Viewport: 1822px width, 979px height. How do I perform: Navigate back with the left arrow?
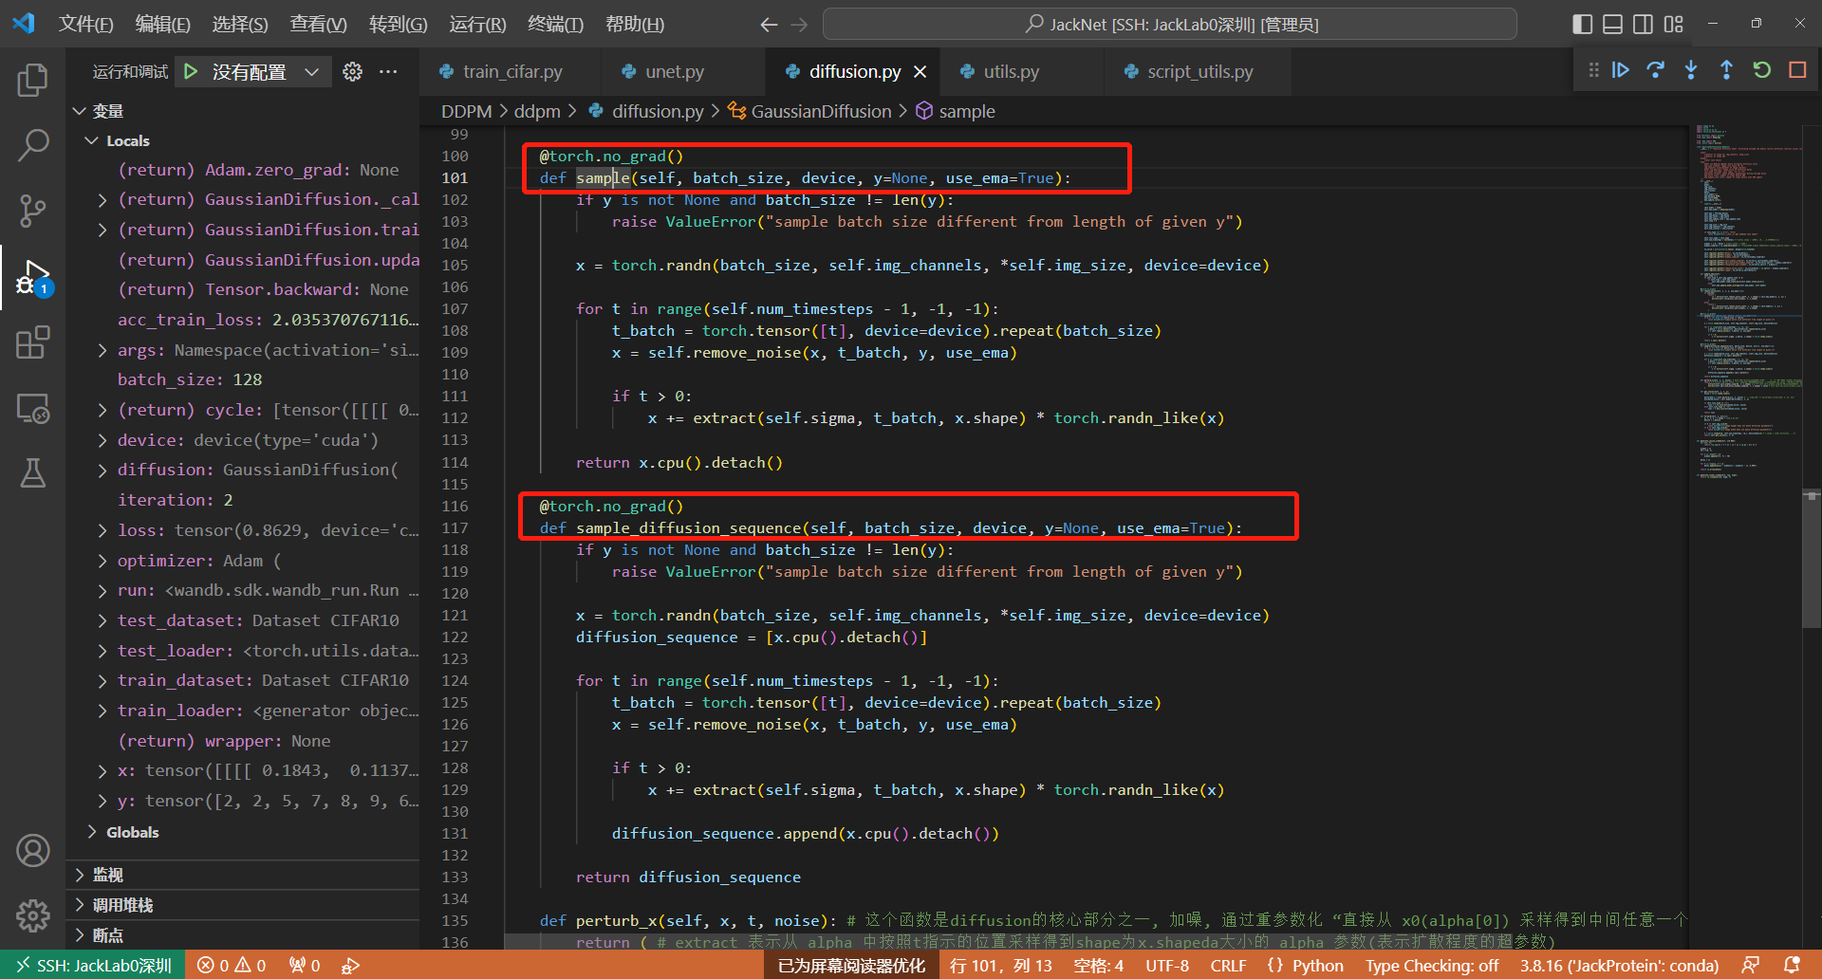tap(769, 25)
